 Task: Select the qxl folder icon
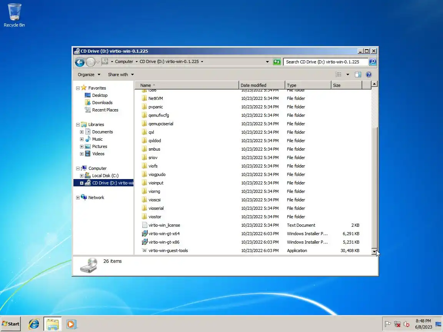tap(144, 132)
